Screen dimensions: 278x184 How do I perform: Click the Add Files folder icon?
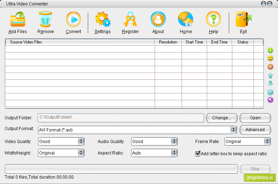click(18, 19)
